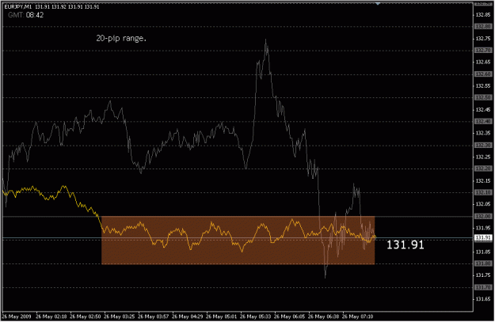Click the 132.25 price axis value
495x322 pixels.
[x=483, y=157]
